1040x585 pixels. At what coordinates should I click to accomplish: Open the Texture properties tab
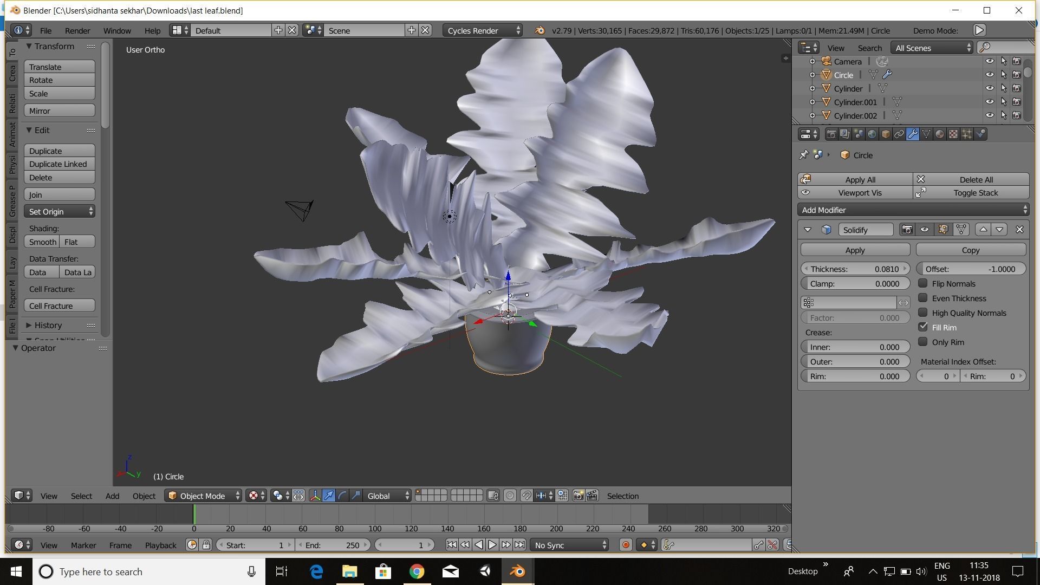point(953,134)
